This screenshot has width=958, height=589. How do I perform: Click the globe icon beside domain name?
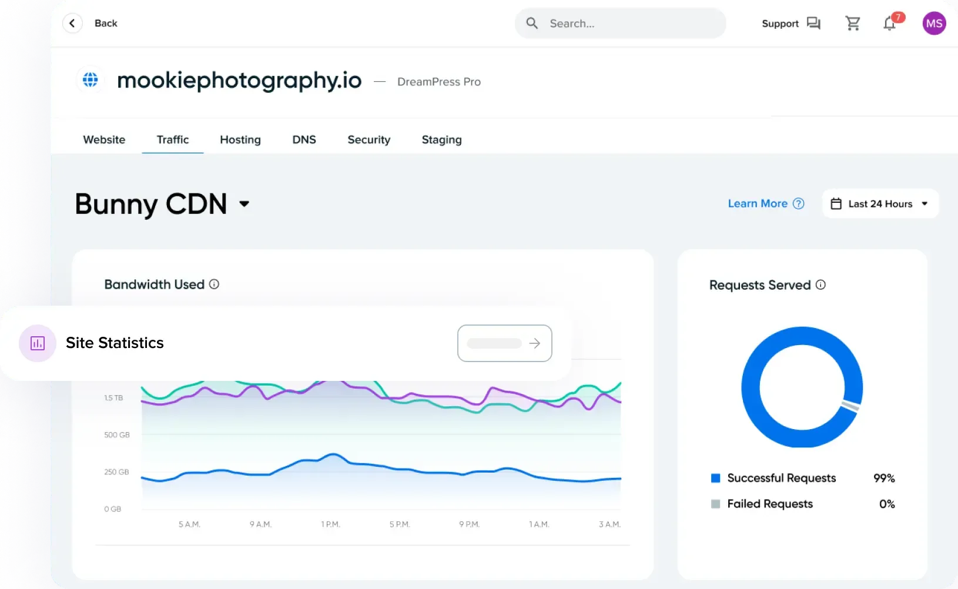click(91, 79)
